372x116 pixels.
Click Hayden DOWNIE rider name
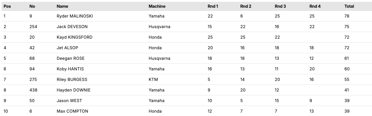(x=74, y=90)
